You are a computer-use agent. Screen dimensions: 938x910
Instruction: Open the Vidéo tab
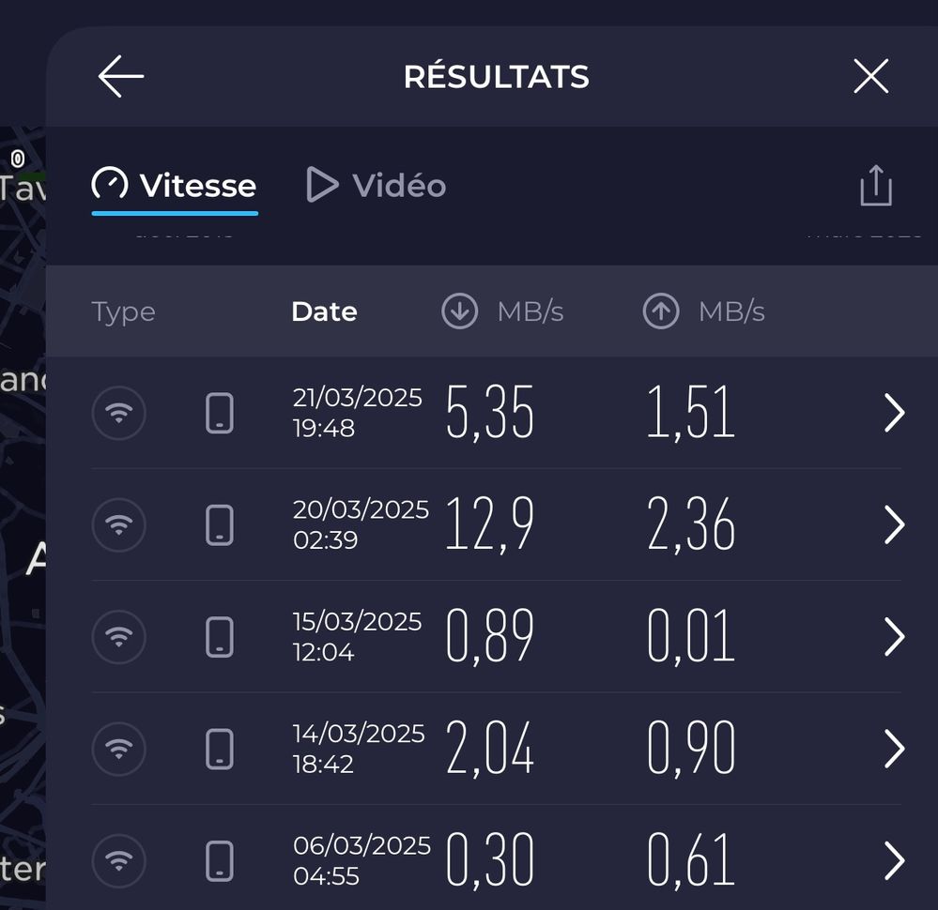coord(377,186)
